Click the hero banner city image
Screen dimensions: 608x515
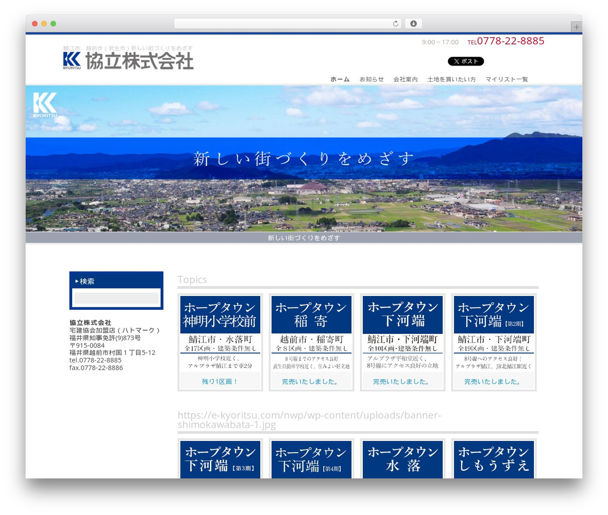pos(304,159)
